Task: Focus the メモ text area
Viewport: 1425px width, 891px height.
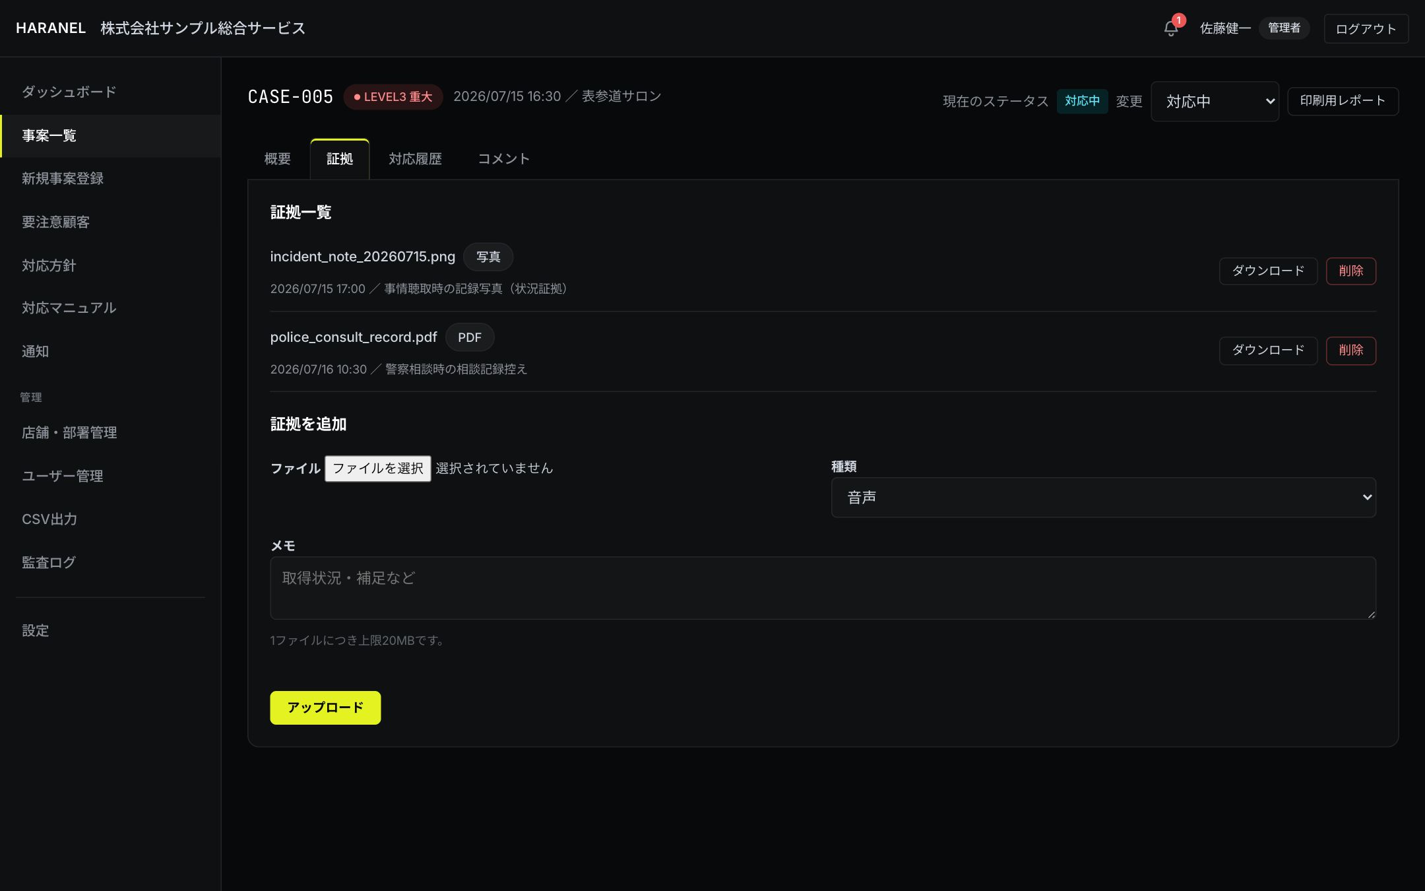Action: [823, 588]
